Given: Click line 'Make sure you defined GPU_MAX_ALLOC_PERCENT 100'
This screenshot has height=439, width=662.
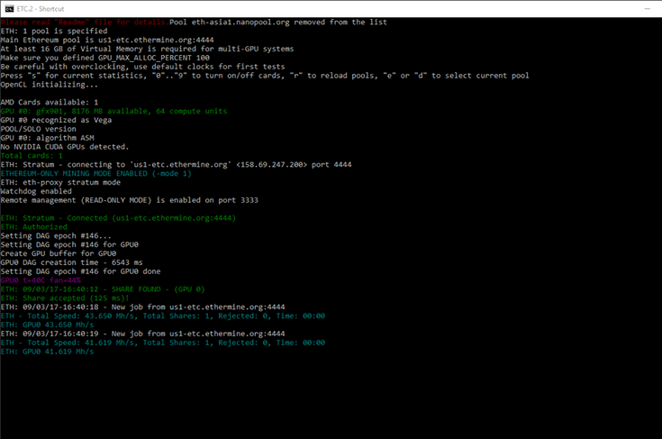Looking at the screenshot, I should click(x=105, y=58).
